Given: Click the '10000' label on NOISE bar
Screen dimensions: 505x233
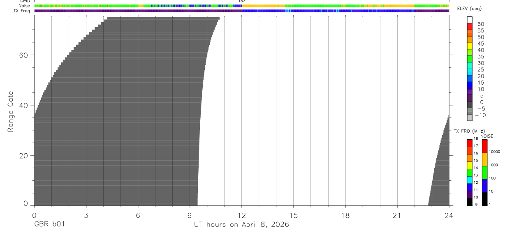Looking at the screenshot, I should pyautogui.click(x=495, y=152).
